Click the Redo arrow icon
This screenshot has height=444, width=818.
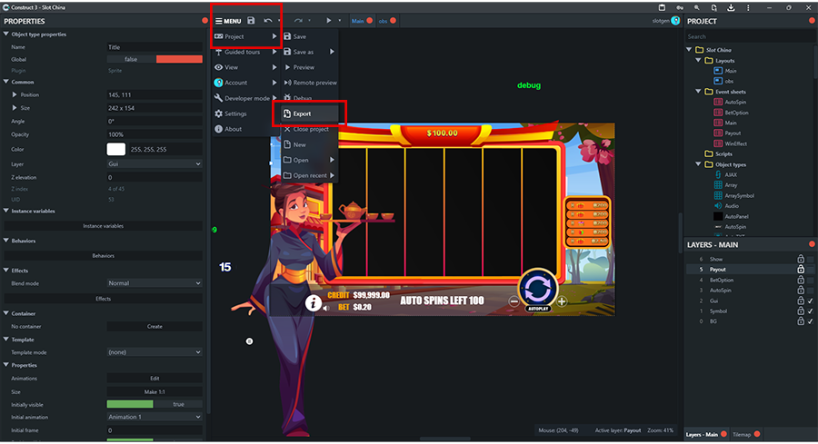pyautogui.click(x=297, y=20)
